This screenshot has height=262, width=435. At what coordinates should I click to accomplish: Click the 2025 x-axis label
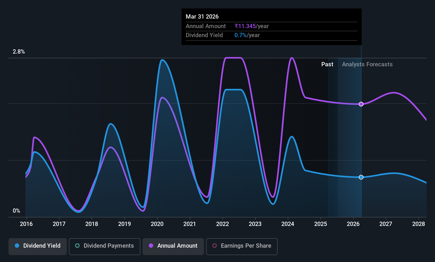[x=321, y=224]
